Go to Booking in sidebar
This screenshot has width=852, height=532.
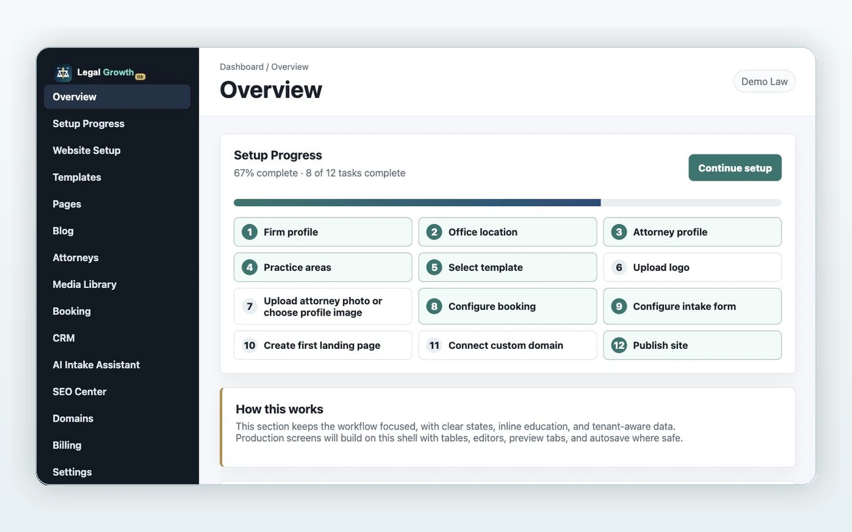click(117, 312)
